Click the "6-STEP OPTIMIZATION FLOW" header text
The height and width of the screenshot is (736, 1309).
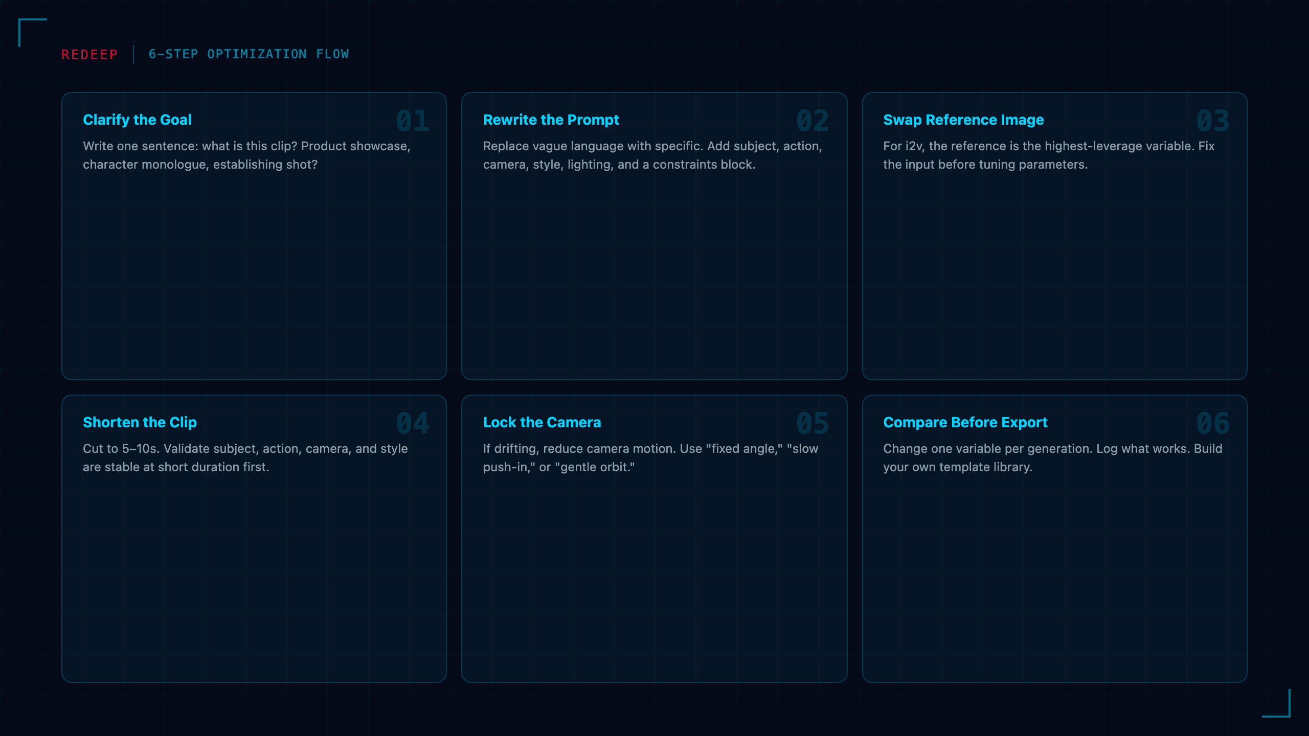tap(249, 54)
